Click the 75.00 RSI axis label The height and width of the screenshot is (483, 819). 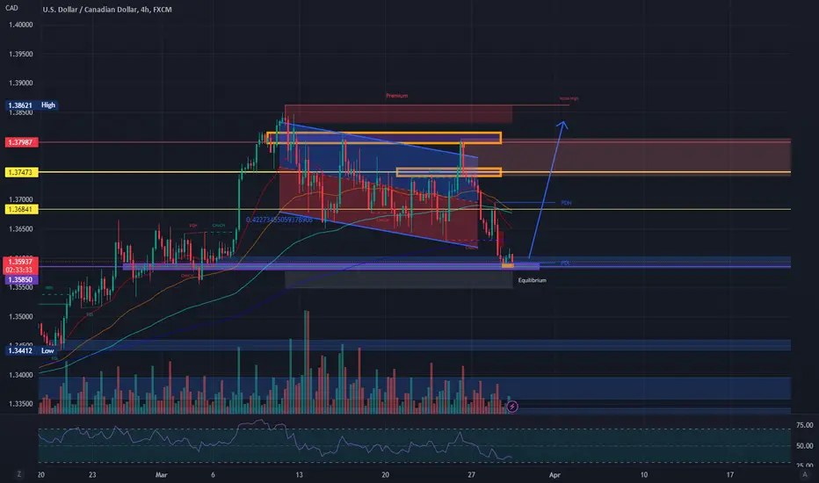(x=804, y=426)
